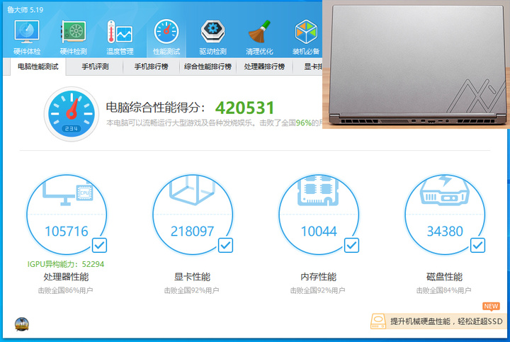Click the processor performance circle icon
This screenshot has height=342, width=510.
[67, 215]
